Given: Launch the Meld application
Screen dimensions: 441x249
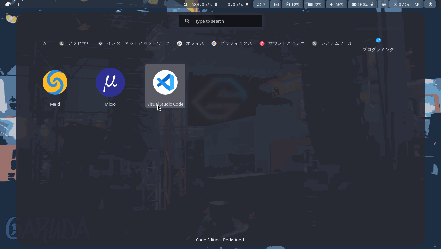Looking at the screenshot, I should 55,86.
